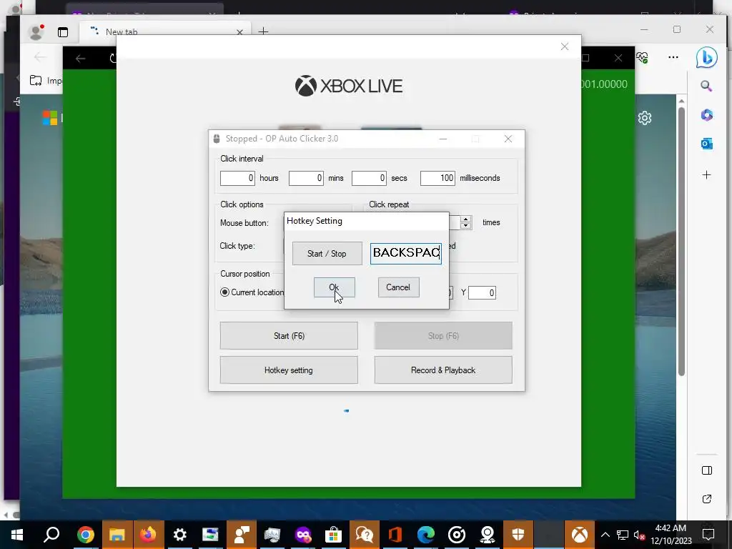Close the New tab in Edge

(x=239, y=32)
